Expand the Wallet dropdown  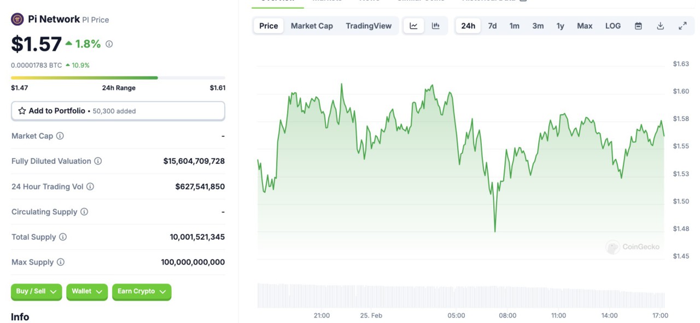[x=87, y=291]
